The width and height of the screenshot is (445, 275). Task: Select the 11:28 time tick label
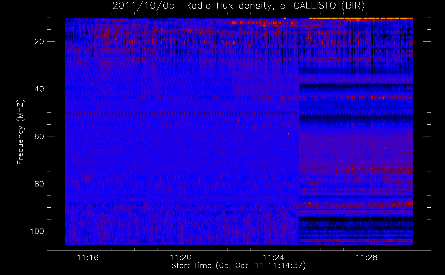point(367,258)
